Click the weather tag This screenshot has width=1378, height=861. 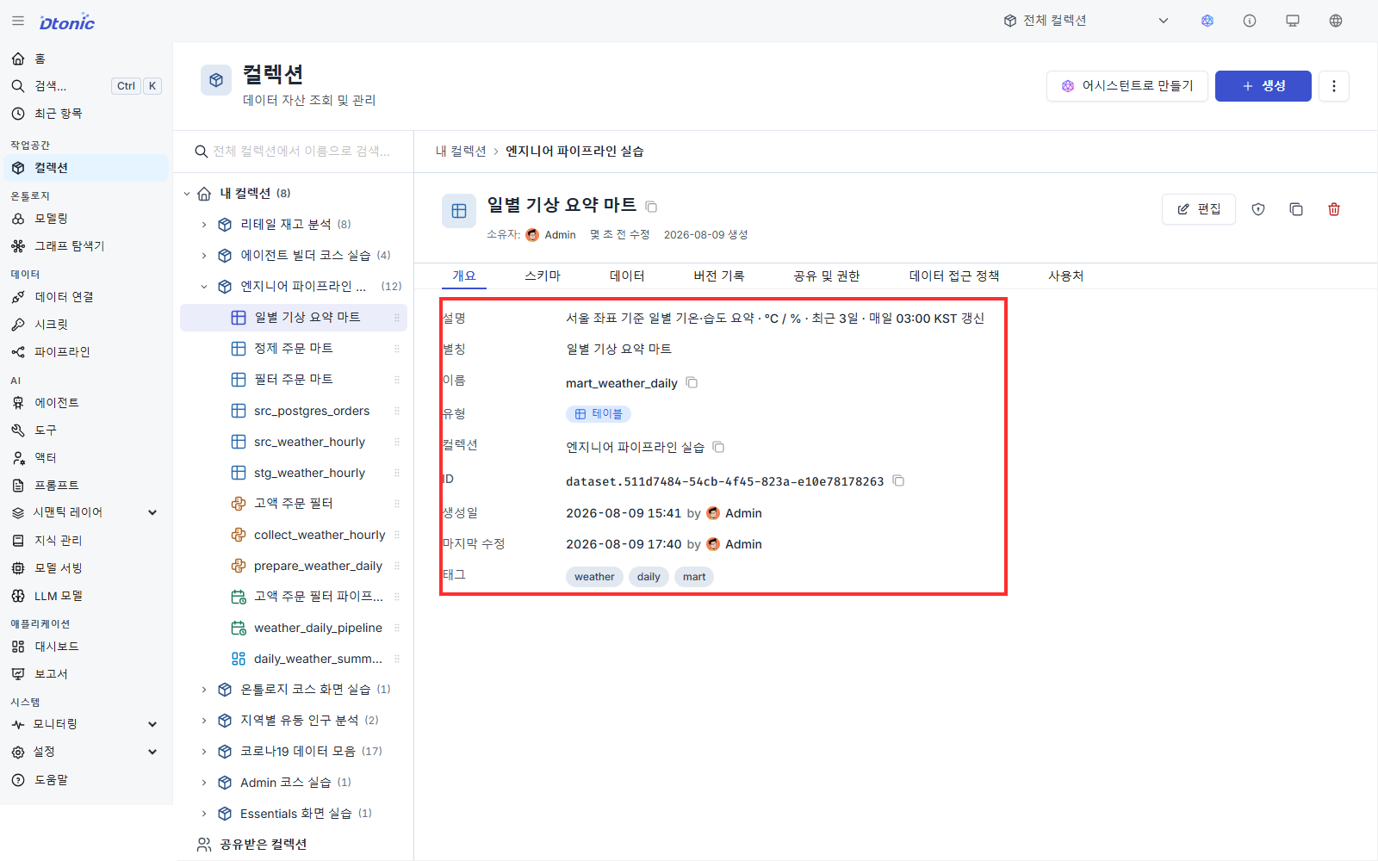(594, 577)
